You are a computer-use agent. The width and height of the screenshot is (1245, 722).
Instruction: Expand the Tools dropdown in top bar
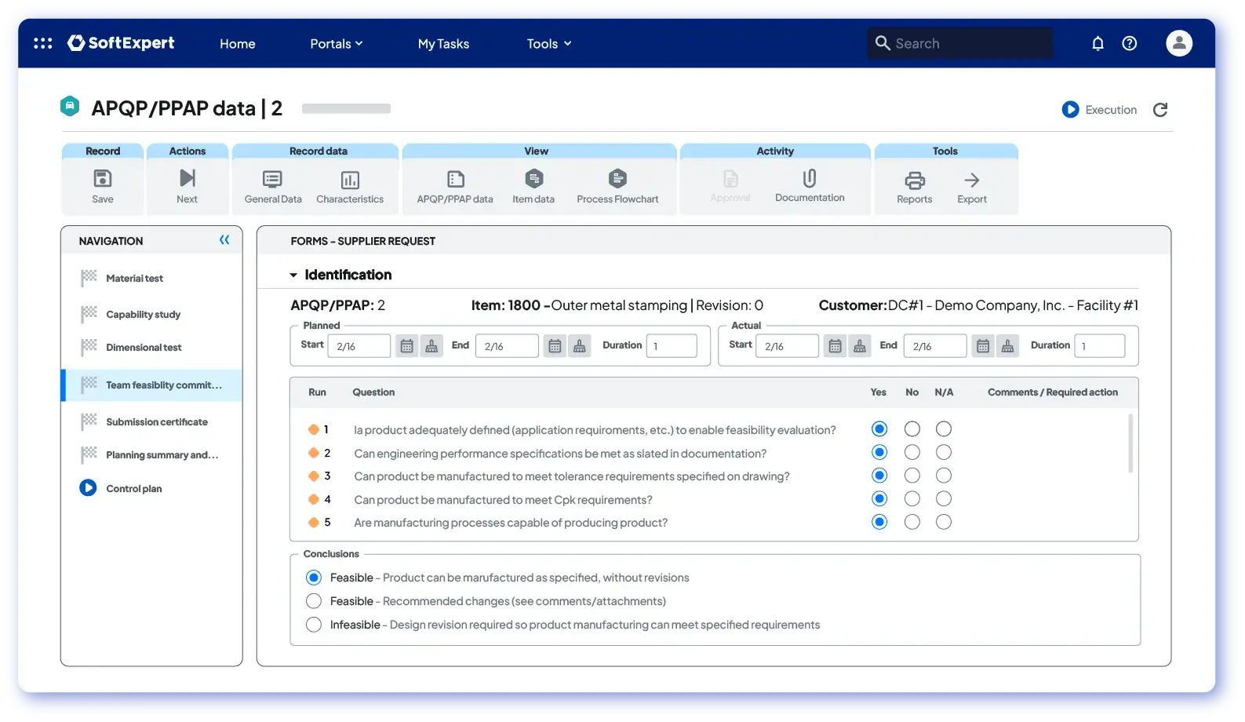549,44
